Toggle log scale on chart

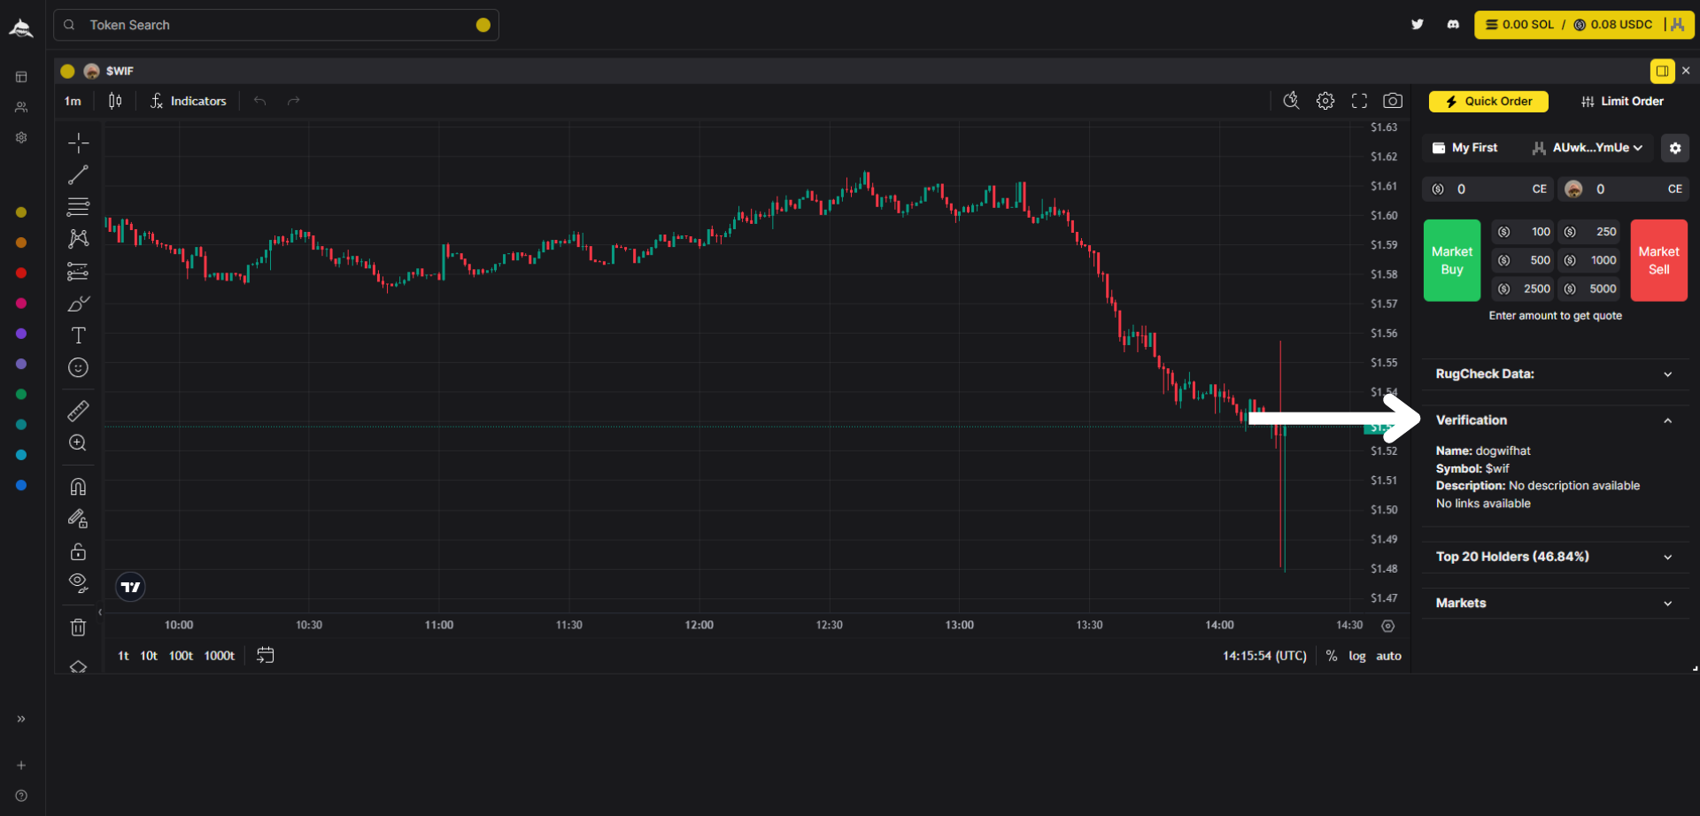pos(1356,656)
